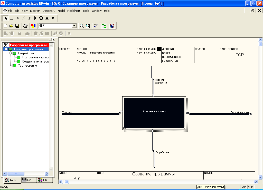Click the Go to Parent Diagram triangle

(47, 18)
